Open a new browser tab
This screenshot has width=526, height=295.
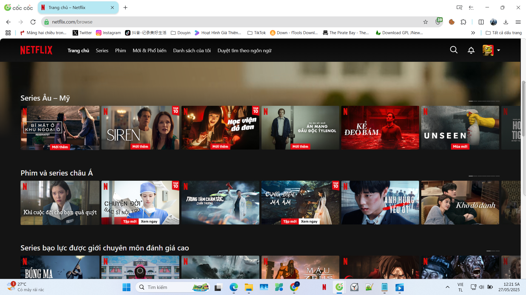(x=125, y=8)
